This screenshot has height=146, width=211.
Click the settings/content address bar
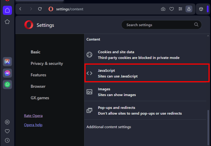coord(70,9)
